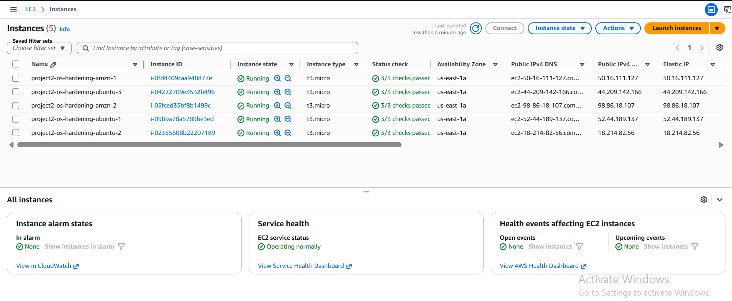Open instance ID i-02355608b22207189
This screenshot has width=732, height=301.
[183, 133]
